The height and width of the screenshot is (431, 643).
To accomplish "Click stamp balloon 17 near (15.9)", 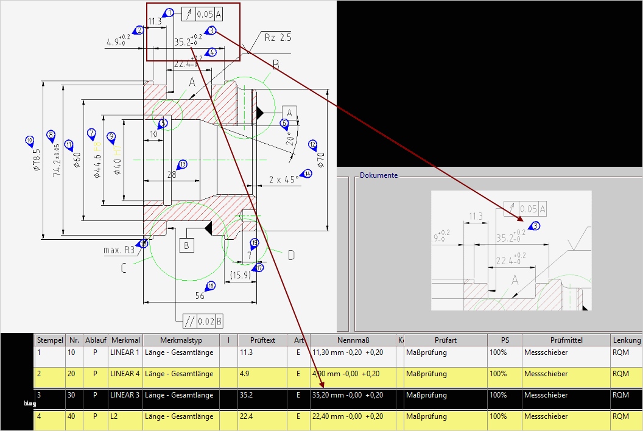I will point(258,268).
